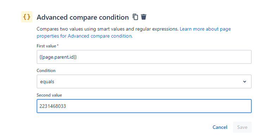264x138 pixels.
Task: Duplicate the Advanced compare condition component
Action: [x=136, y=17]
